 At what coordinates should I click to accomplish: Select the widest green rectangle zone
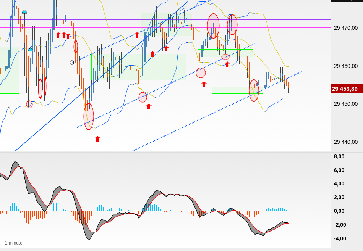139,67
